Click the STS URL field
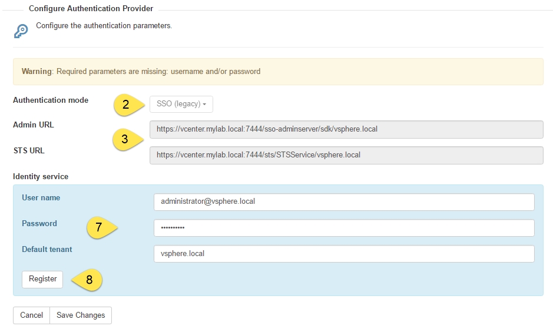This screenshot has width=553, height=326. (346, 155)
